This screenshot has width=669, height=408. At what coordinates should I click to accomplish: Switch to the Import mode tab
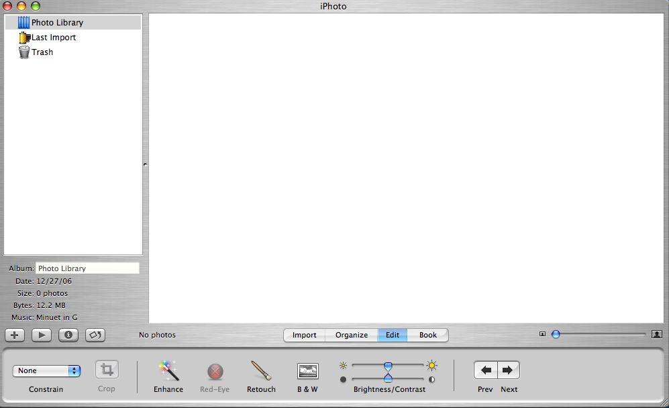[304, 335]
